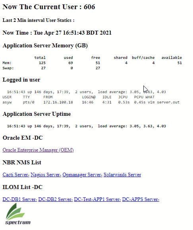This screenshot has width=193, height=230.
Task: Click the login IP address 172.16.100.18
Action: [x=58, y=102]
